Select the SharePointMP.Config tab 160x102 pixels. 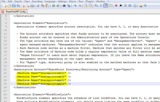tap(15, 11)
